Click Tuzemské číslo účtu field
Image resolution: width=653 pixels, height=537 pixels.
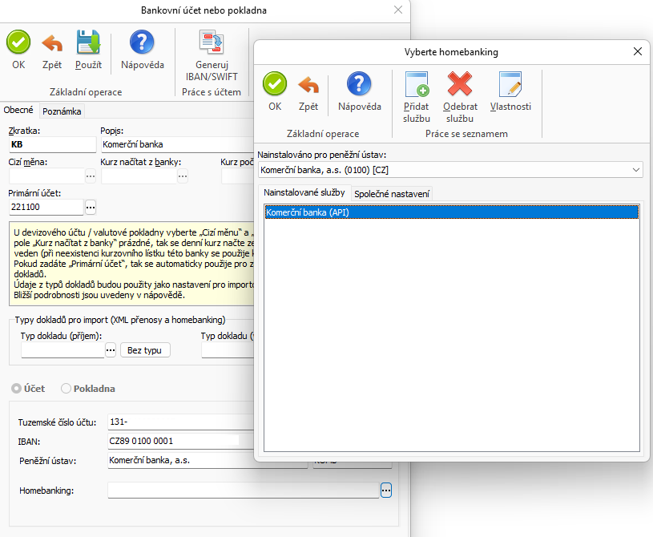coord(181,422)
